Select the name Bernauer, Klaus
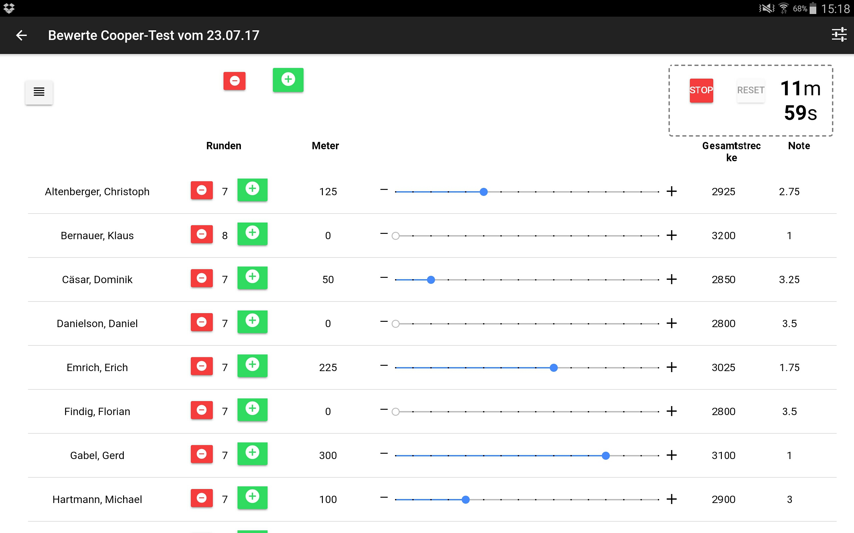Viewport: 854px width, 533px height. [97, 236]
